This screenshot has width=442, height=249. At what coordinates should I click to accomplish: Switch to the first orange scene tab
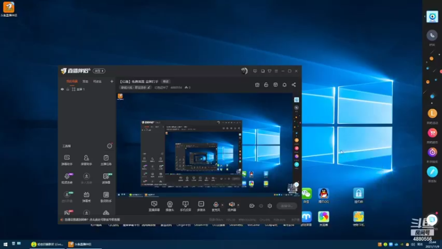tap(72, 81)
